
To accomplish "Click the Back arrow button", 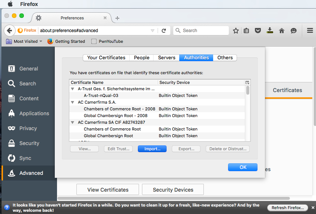I will pos(9,31).
